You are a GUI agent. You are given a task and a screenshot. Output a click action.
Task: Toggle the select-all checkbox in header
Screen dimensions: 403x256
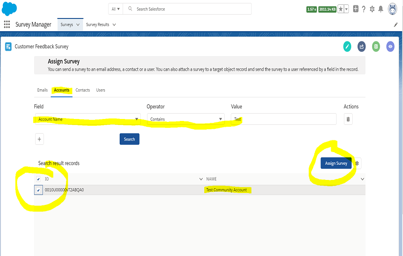click(38, 179)
